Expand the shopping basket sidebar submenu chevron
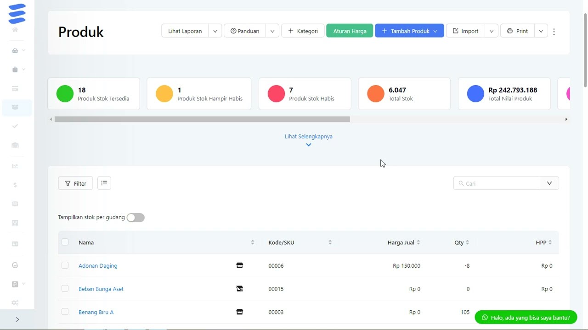The image size is (588, 330). coord(23,50)
